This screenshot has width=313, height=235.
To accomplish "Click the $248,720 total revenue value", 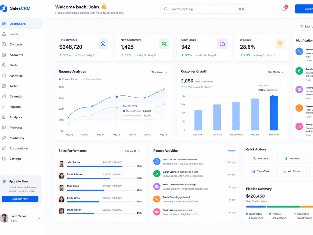I will pos(71,47).
